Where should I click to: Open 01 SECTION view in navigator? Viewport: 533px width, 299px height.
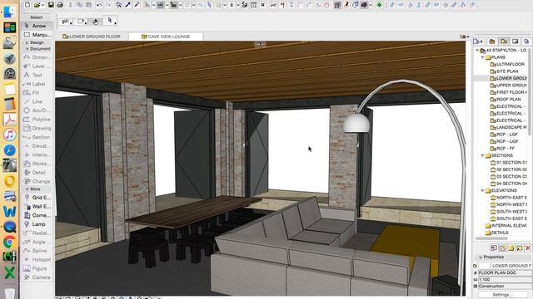(509, 163)
